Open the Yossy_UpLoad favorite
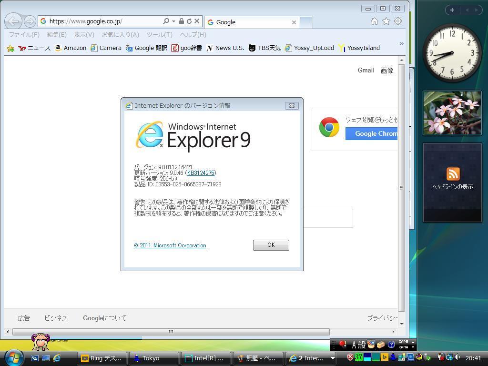 click(x=310, y=48)
